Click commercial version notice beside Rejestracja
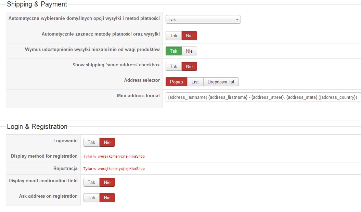Image resolution: width=361 pixels, height=212 pixels. [114, 169]
